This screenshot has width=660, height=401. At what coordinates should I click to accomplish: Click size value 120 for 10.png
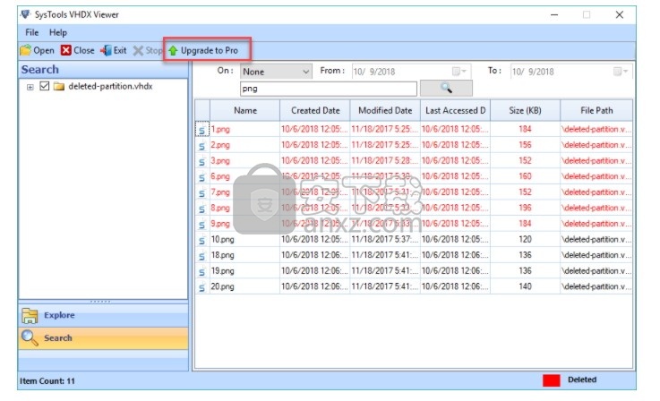pyautogui.click(x=525, y=240)
